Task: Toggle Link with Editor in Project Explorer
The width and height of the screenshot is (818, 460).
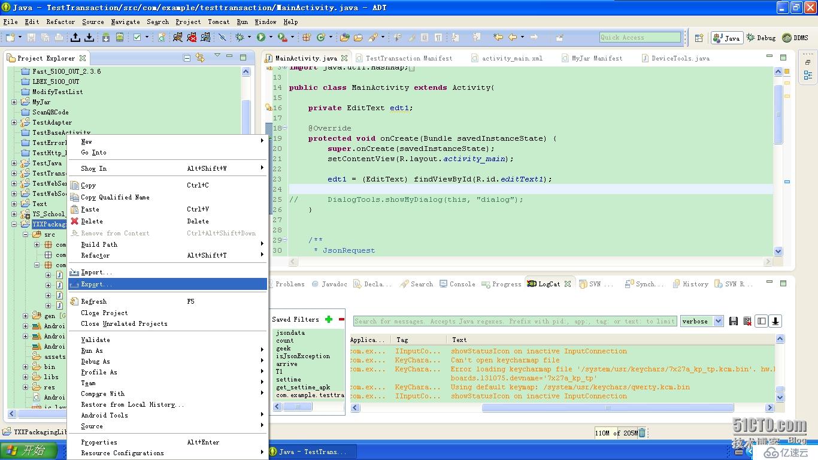Action: [200, 58]
